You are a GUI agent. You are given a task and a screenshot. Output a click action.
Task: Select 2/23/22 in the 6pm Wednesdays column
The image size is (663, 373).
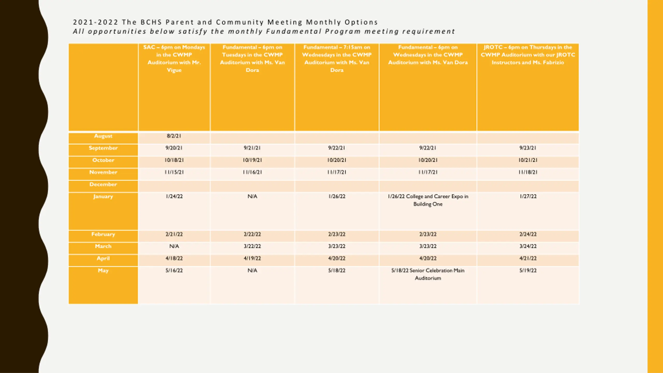[x=428, y=236]
